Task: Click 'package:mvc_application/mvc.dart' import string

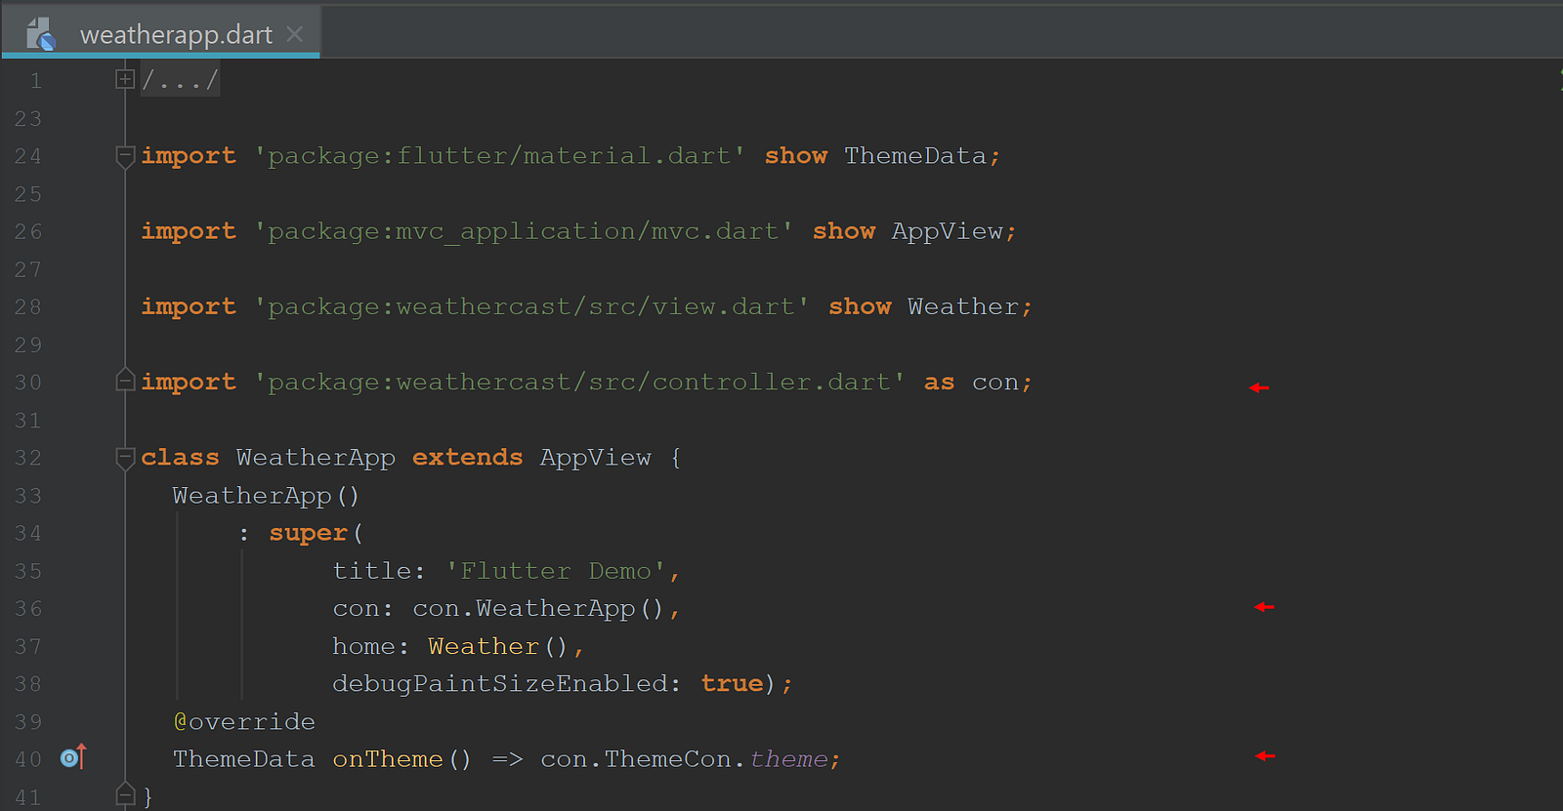Action: 524,231
